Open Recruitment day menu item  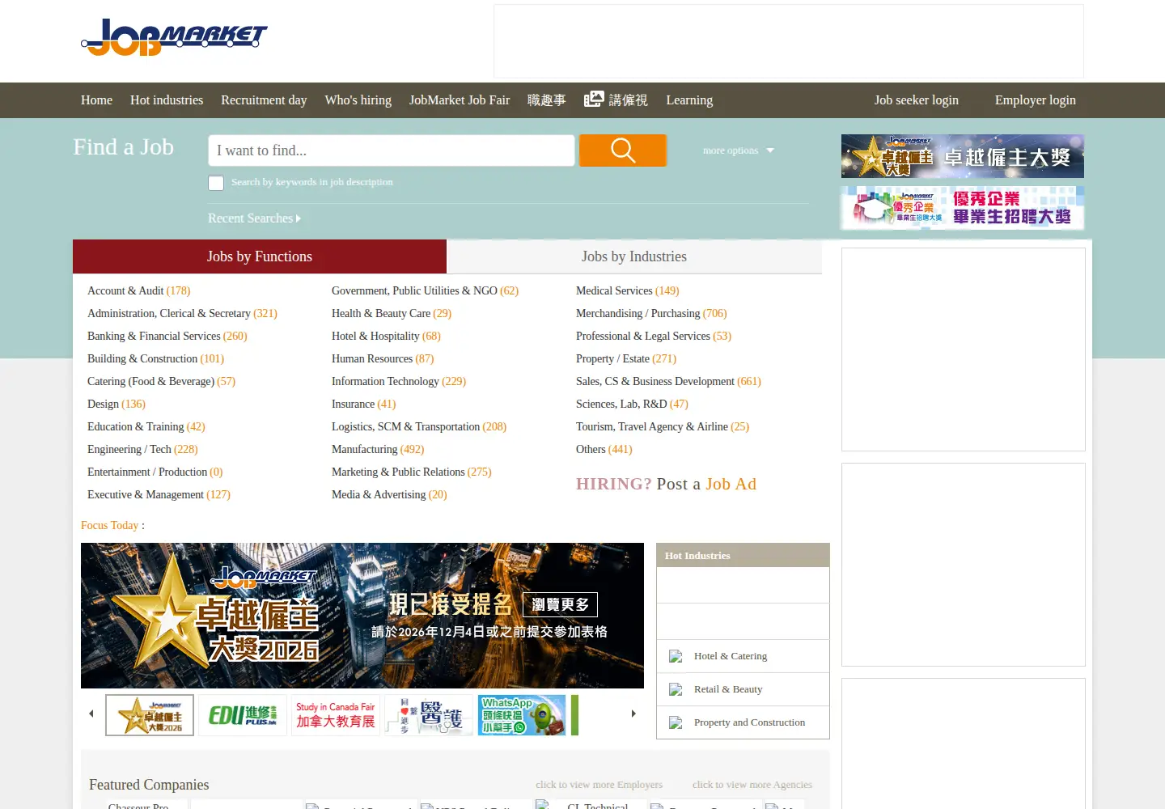264,100
